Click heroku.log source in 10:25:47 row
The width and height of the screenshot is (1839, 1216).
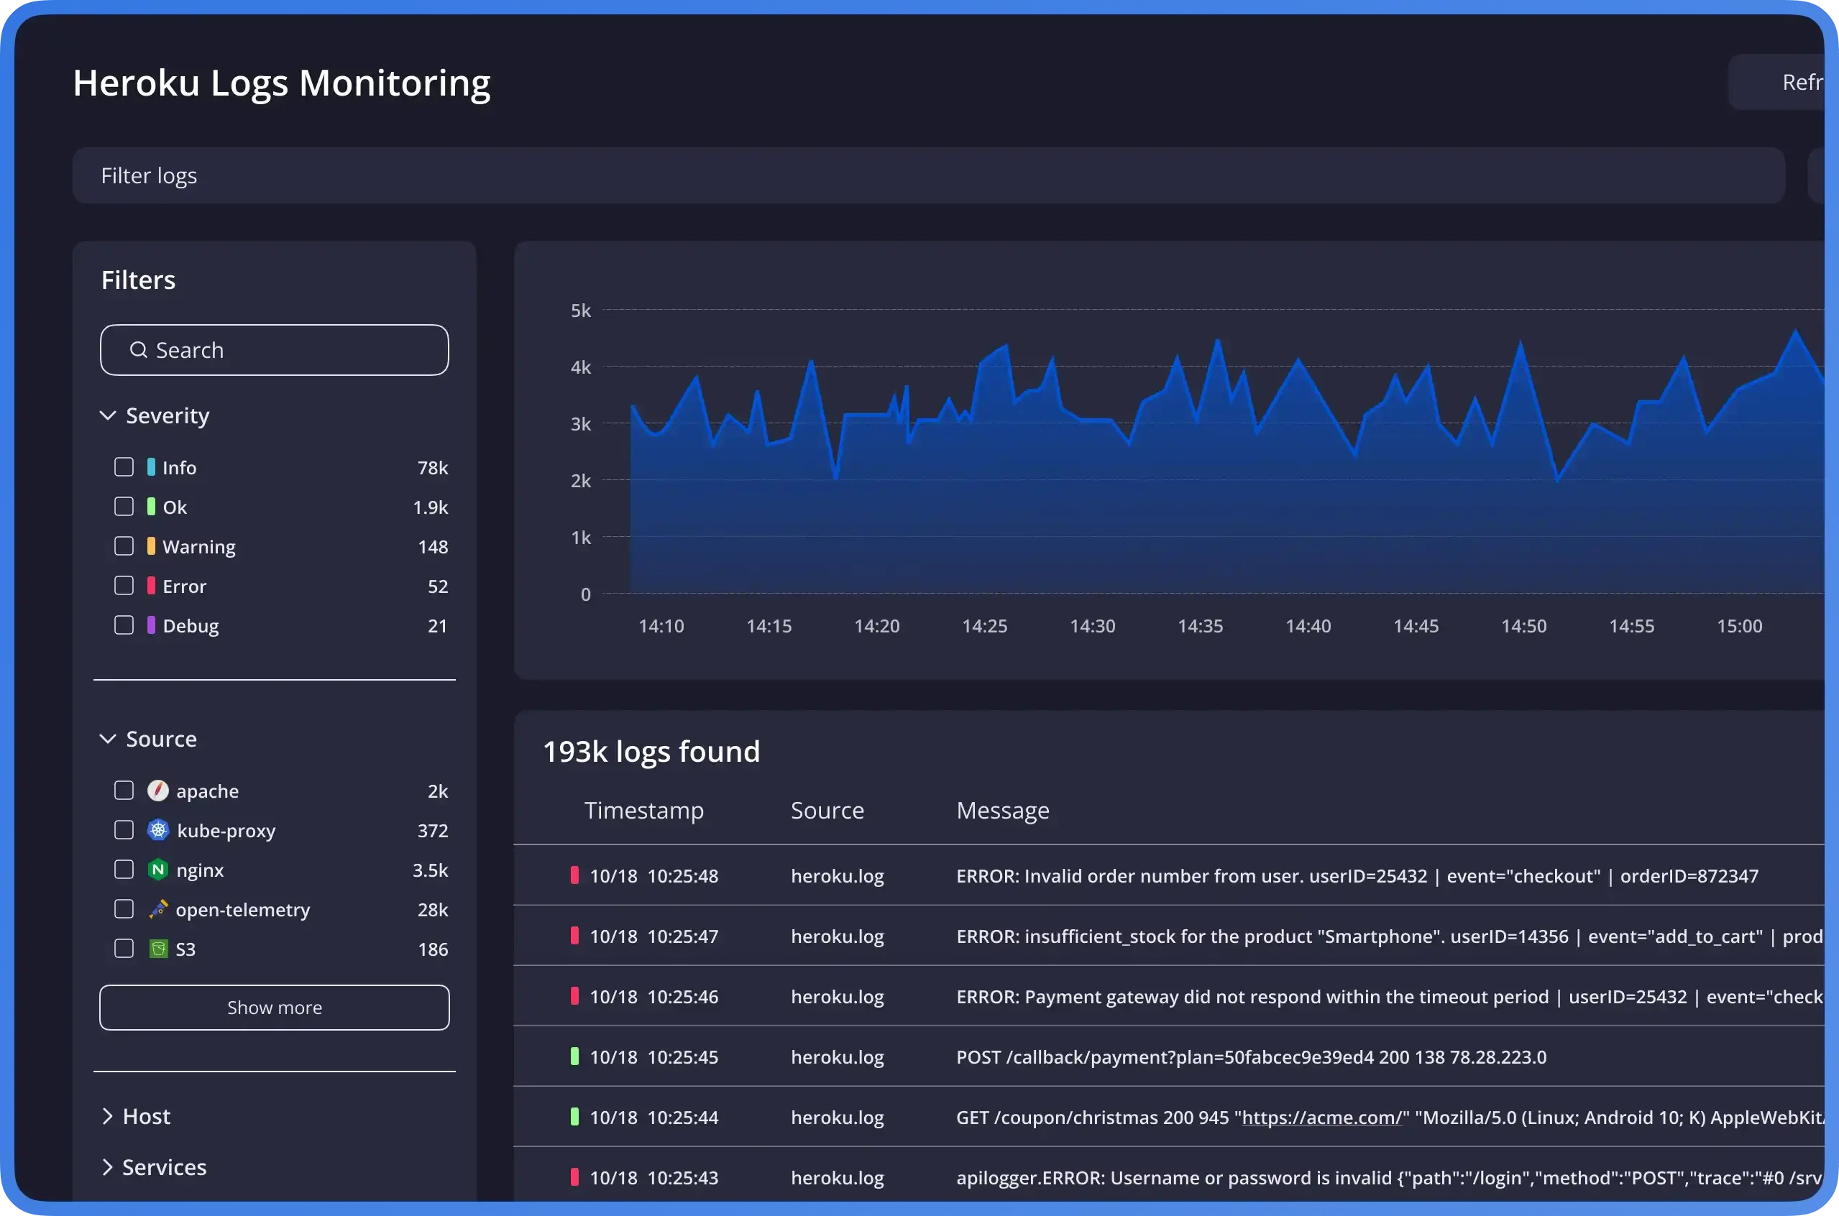pos(838,936)
